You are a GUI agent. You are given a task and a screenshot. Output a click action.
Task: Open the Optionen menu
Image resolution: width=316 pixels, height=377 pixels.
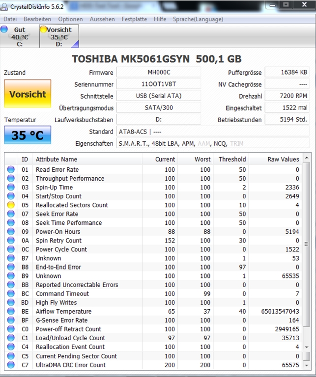click(70, 19)
